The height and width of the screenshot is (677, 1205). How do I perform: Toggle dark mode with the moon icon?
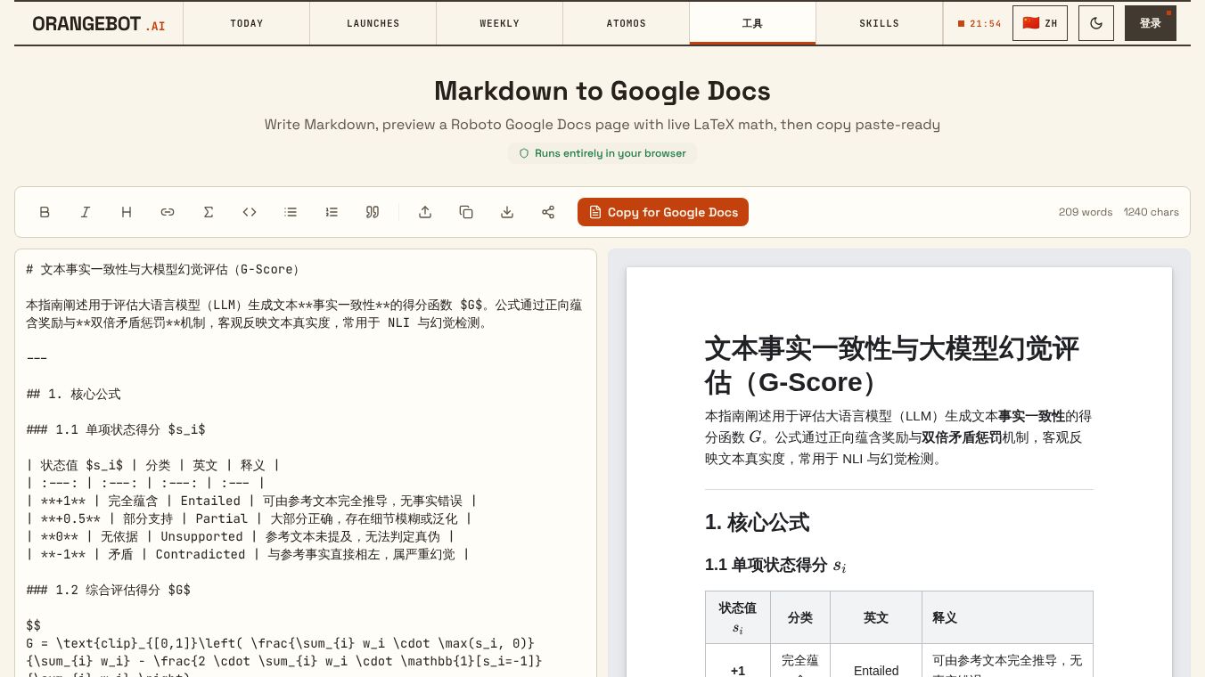1096,23
